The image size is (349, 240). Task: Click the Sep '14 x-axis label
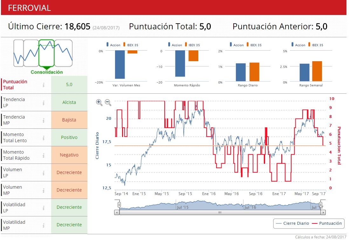point(121,193)
